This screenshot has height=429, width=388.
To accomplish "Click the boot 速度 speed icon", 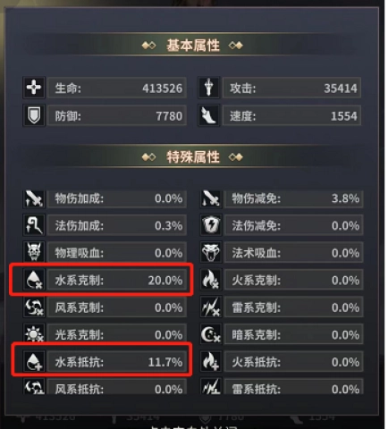I will (x=208, y=115).
